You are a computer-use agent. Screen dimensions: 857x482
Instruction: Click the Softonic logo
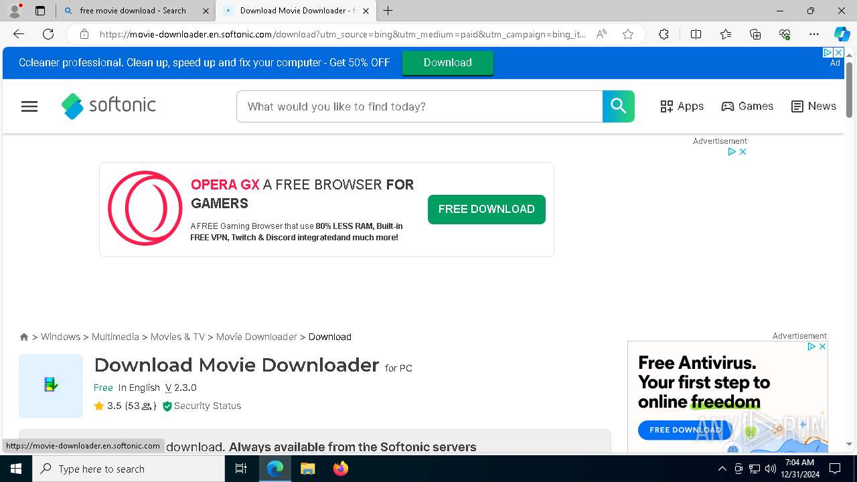(x=108, y=106)
